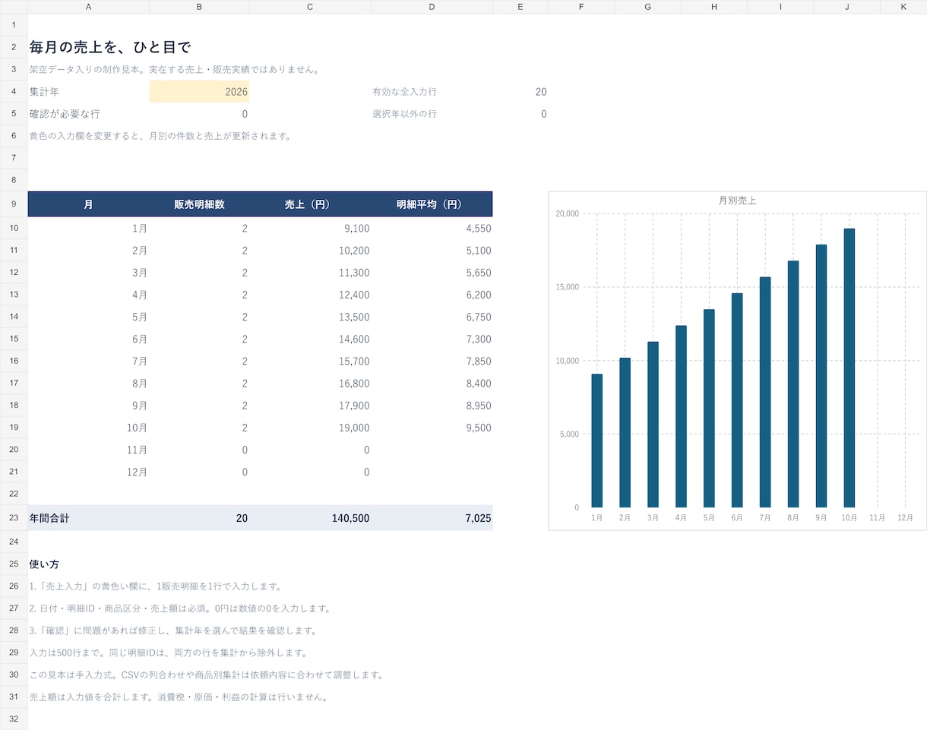This screenshot has width=927, height=730.
Task: Click the 20,000 y-axis label in the chart
Action: point(566,213)
